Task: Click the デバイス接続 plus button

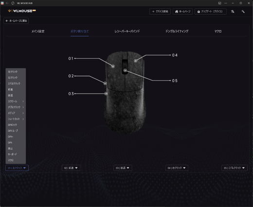Action: (x=160, y=12)
